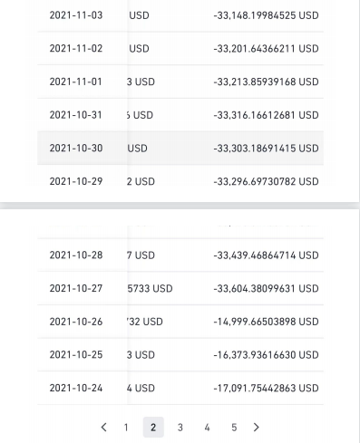
Task: Jump to page 5
Action: tap(234, 427)
